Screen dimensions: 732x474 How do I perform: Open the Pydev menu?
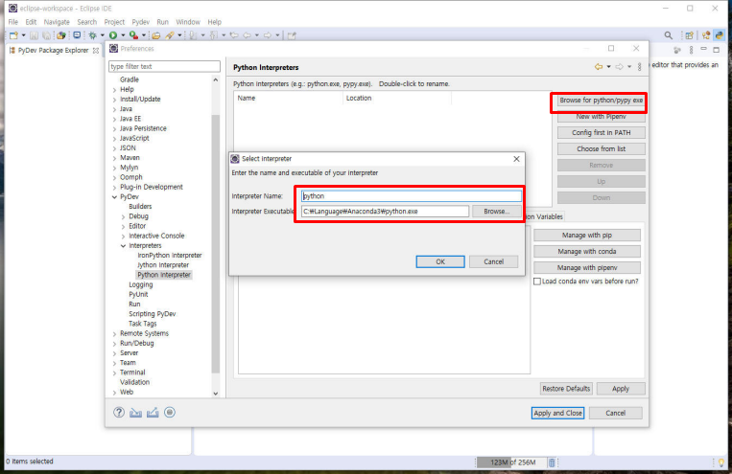pyautogui.click(x=140, y=22)
